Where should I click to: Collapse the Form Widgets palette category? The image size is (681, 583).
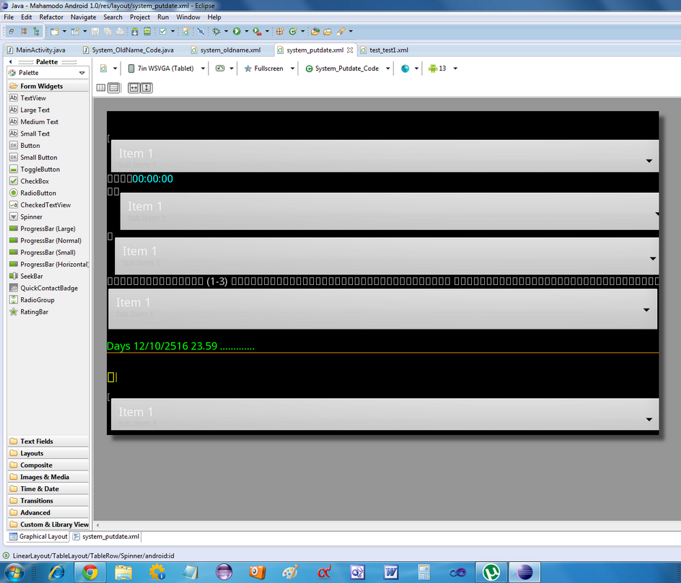pos(48,86)
